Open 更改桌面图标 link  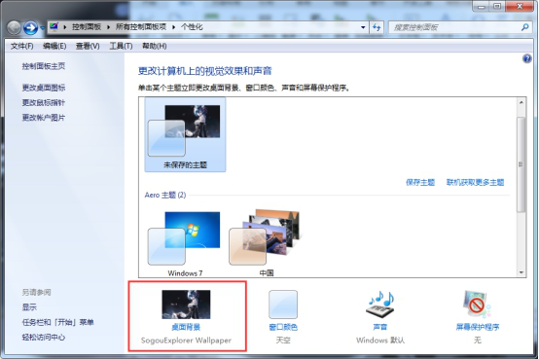point(44,88)
